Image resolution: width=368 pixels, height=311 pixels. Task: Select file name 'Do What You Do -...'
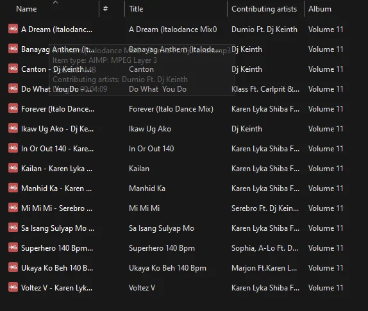tap(56, 89)
